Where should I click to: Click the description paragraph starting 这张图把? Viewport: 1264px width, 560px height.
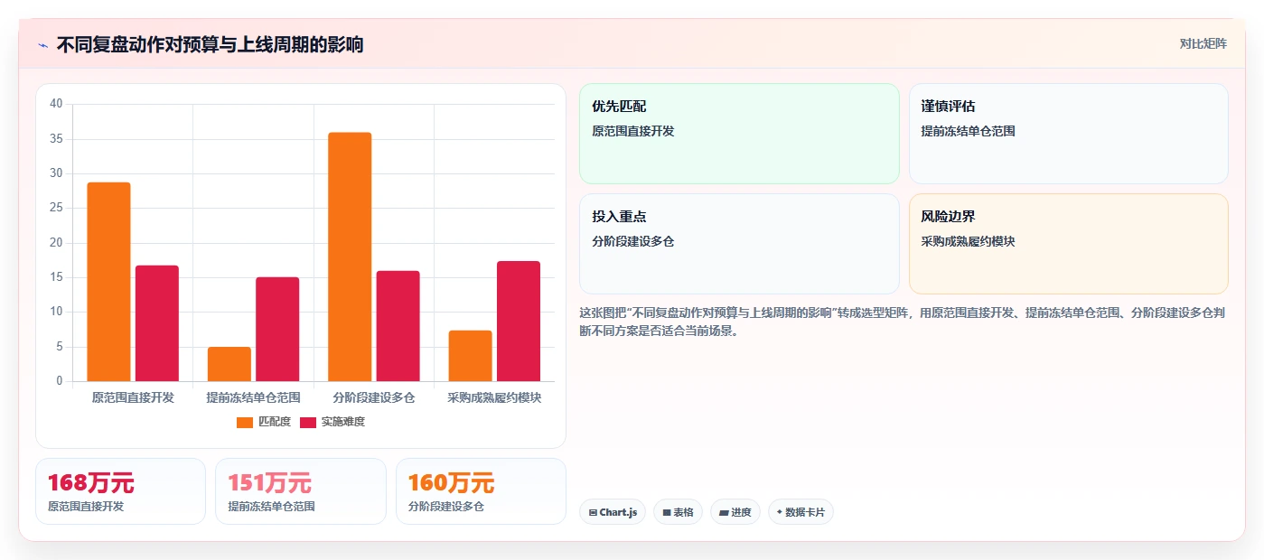tap(902, 322)
